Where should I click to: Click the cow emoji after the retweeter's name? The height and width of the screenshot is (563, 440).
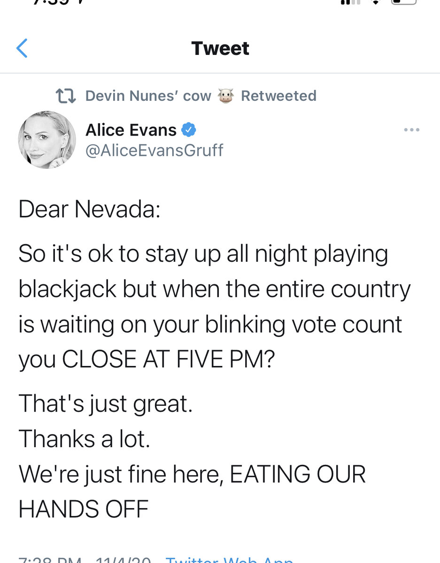tap(226, 96)
